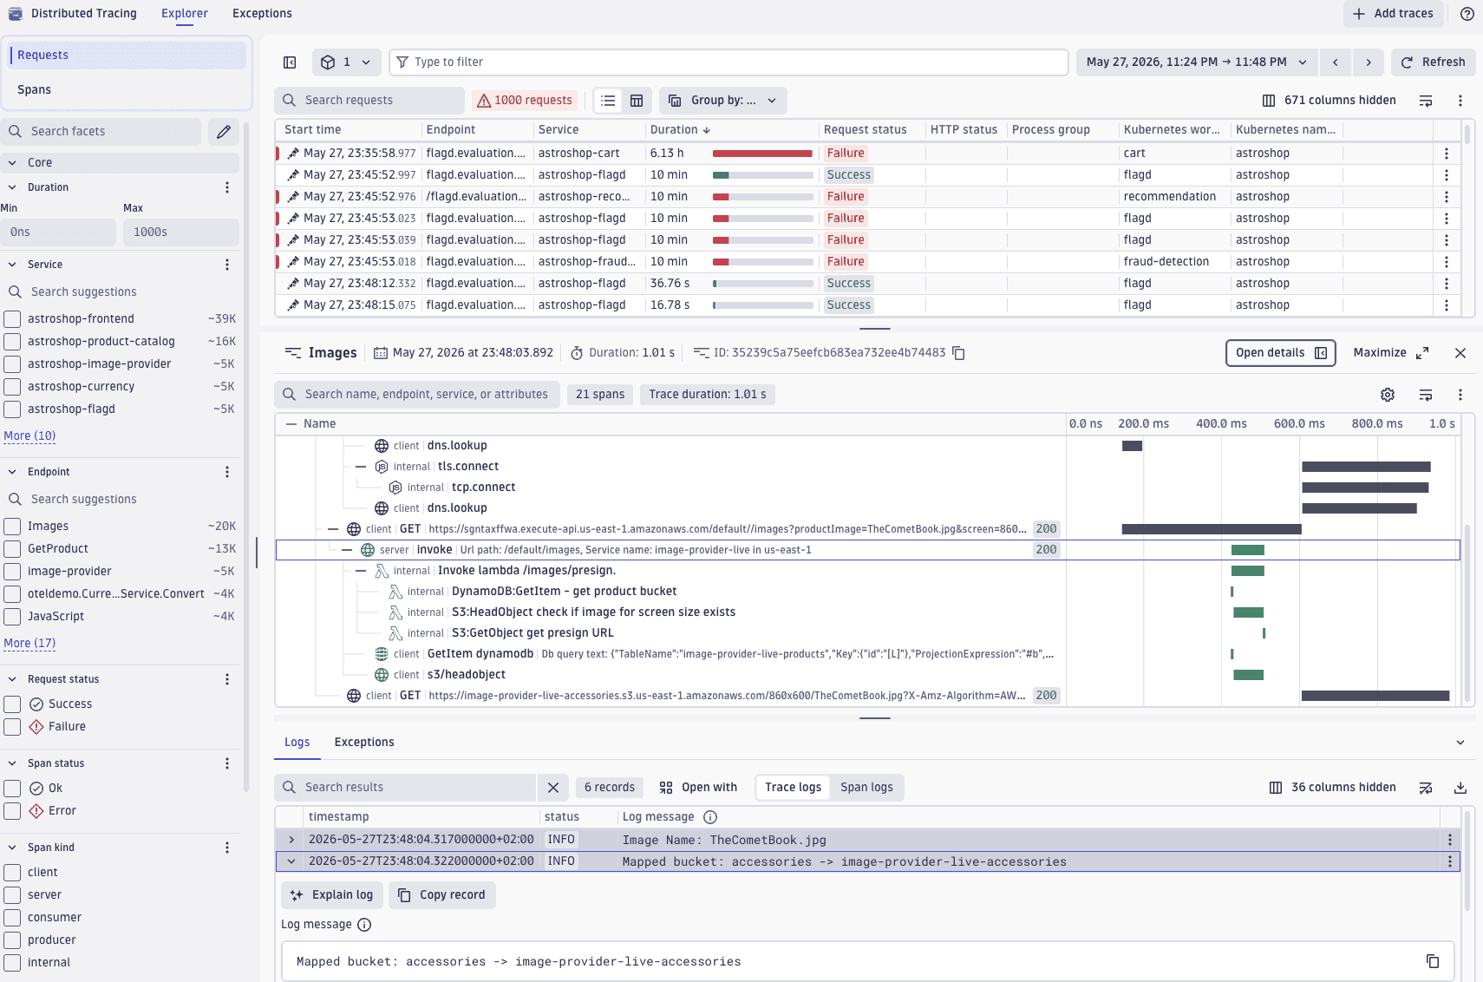Check the client span kind filter
The width and height of the screenshot is (1483, 982).
pyautogui.click(x=12, y=873)
